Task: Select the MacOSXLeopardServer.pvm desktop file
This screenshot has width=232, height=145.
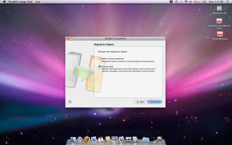Action: (219, 24)
